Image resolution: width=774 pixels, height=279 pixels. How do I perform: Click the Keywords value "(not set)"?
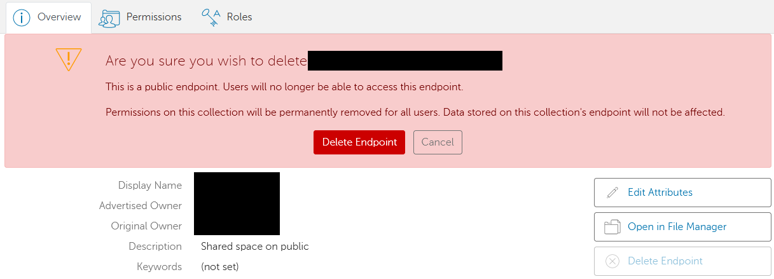tap(219, 267)
